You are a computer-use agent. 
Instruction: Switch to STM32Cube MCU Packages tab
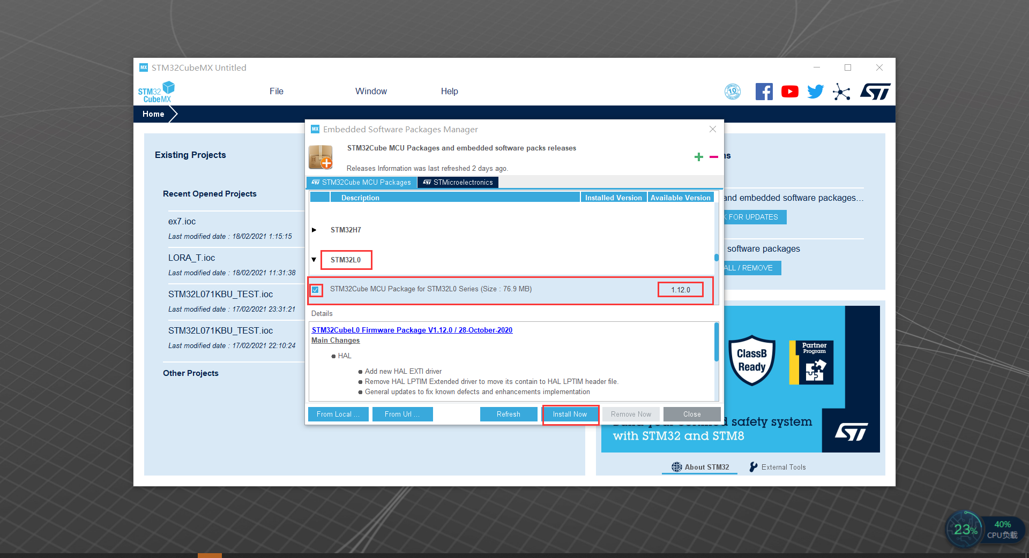point(362,183)
